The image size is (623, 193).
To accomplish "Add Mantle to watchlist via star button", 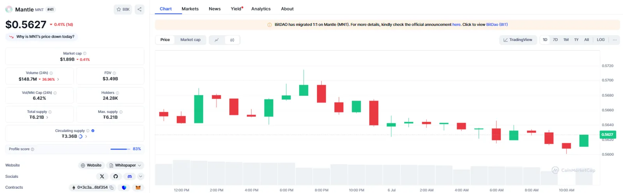I will [123, 9].
